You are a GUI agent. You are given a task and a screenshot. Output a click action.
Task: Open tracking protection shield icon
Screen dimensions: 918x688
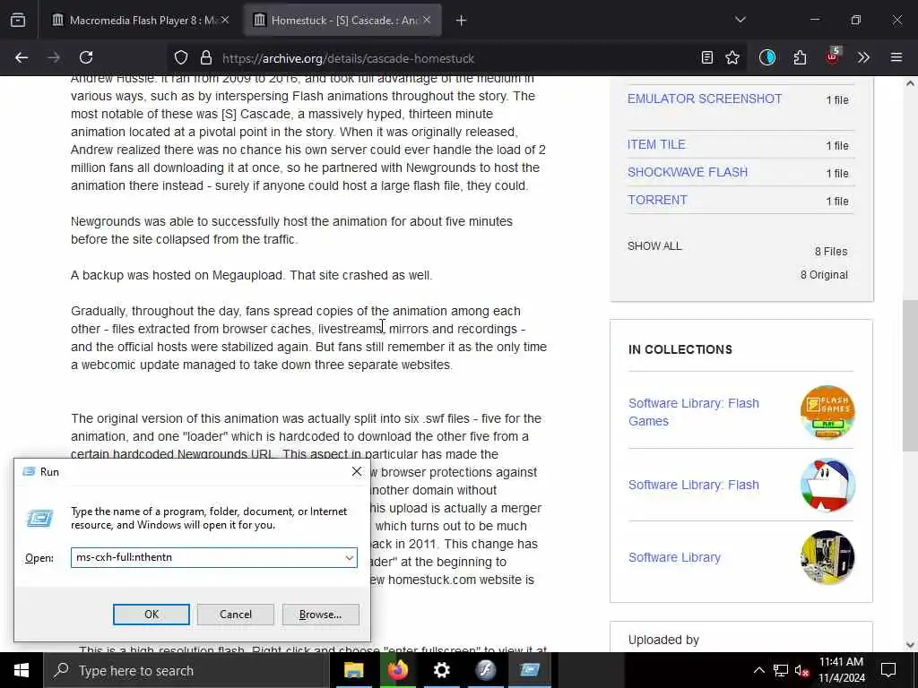[x=181, y=58]
